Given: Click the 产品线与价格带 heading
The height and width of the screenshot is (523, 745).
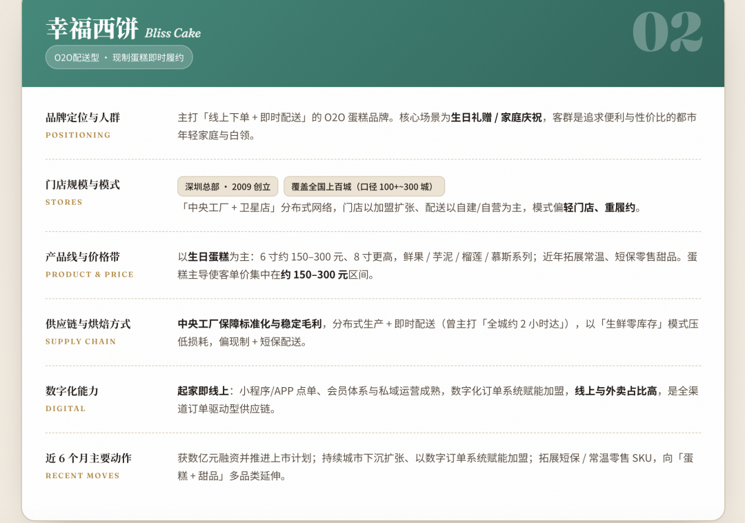Looking at the screenshot, I should pyautogui.click(x=83, y=257).
